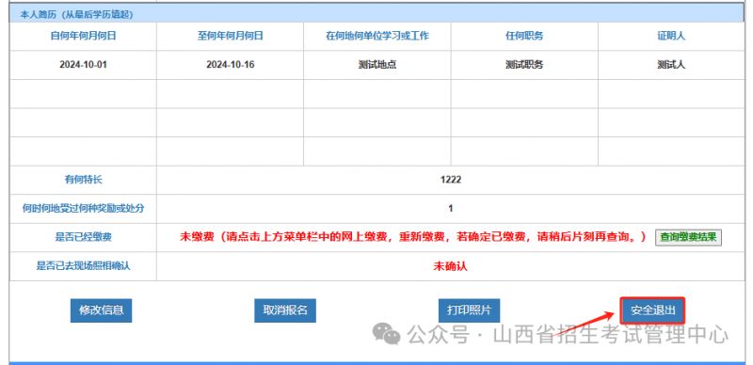
Task: Log out using 安全退出 button
Action: (x=652, y=310)
